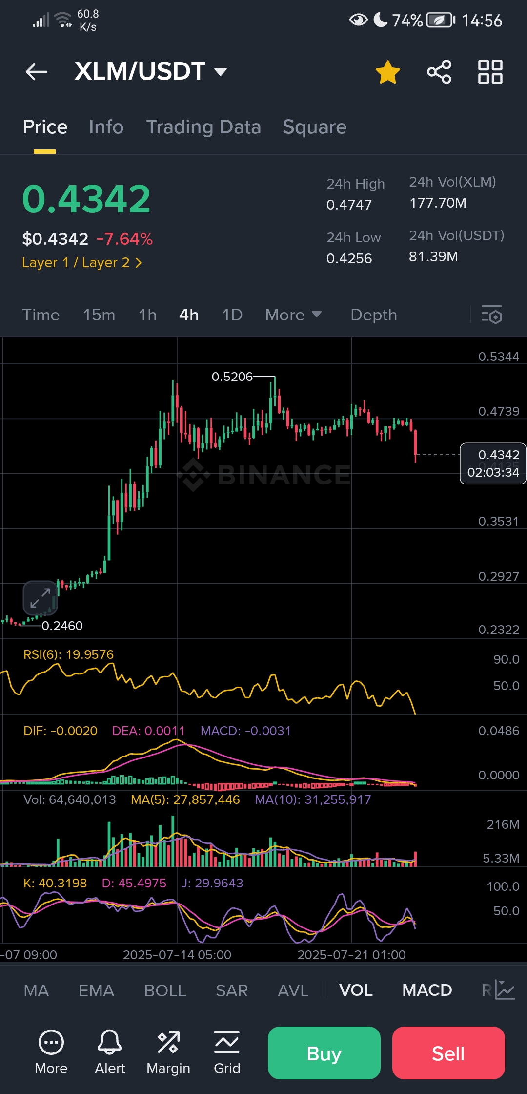Select the Time chart interval

(x=41, y=315)
